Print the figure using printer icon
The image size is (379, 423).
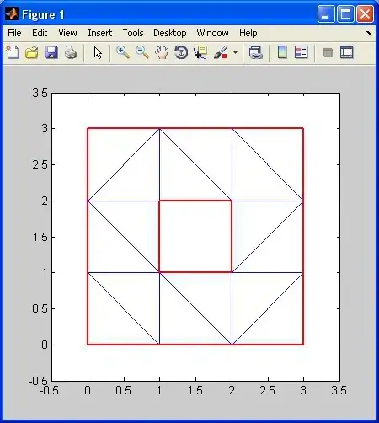pos(71,52)
